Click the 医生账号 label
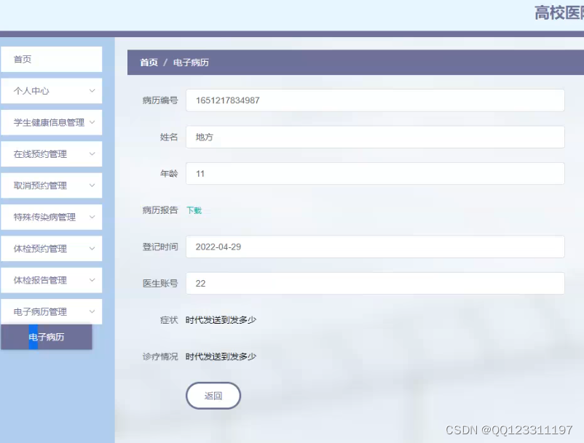 [160, 284]
